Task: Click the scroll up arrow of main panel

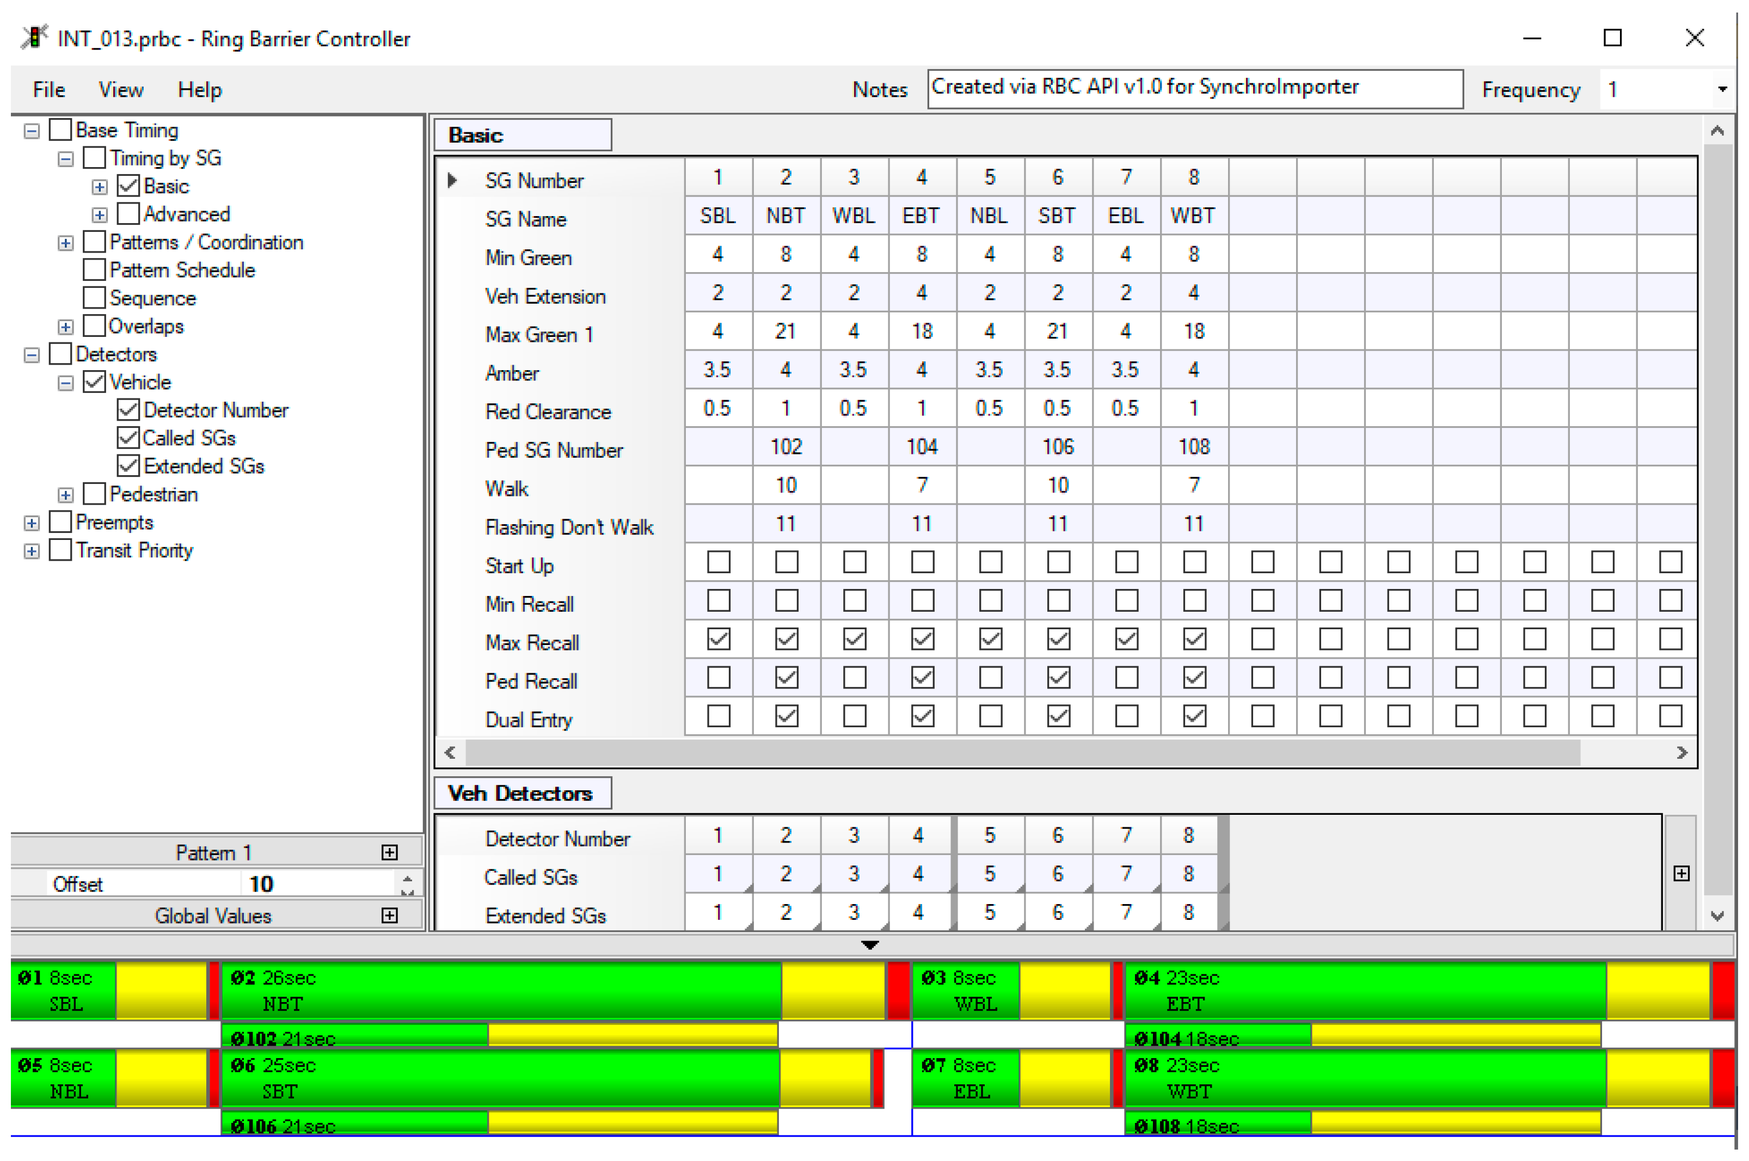Action: 1717,131
